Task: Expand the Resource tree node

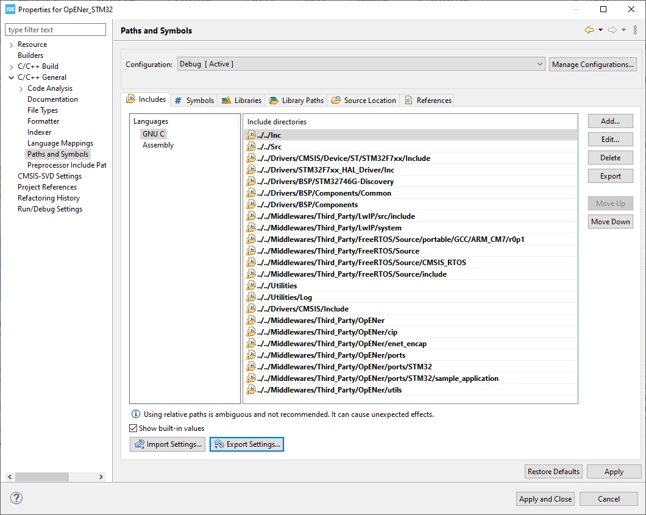Action: (11, 44)
